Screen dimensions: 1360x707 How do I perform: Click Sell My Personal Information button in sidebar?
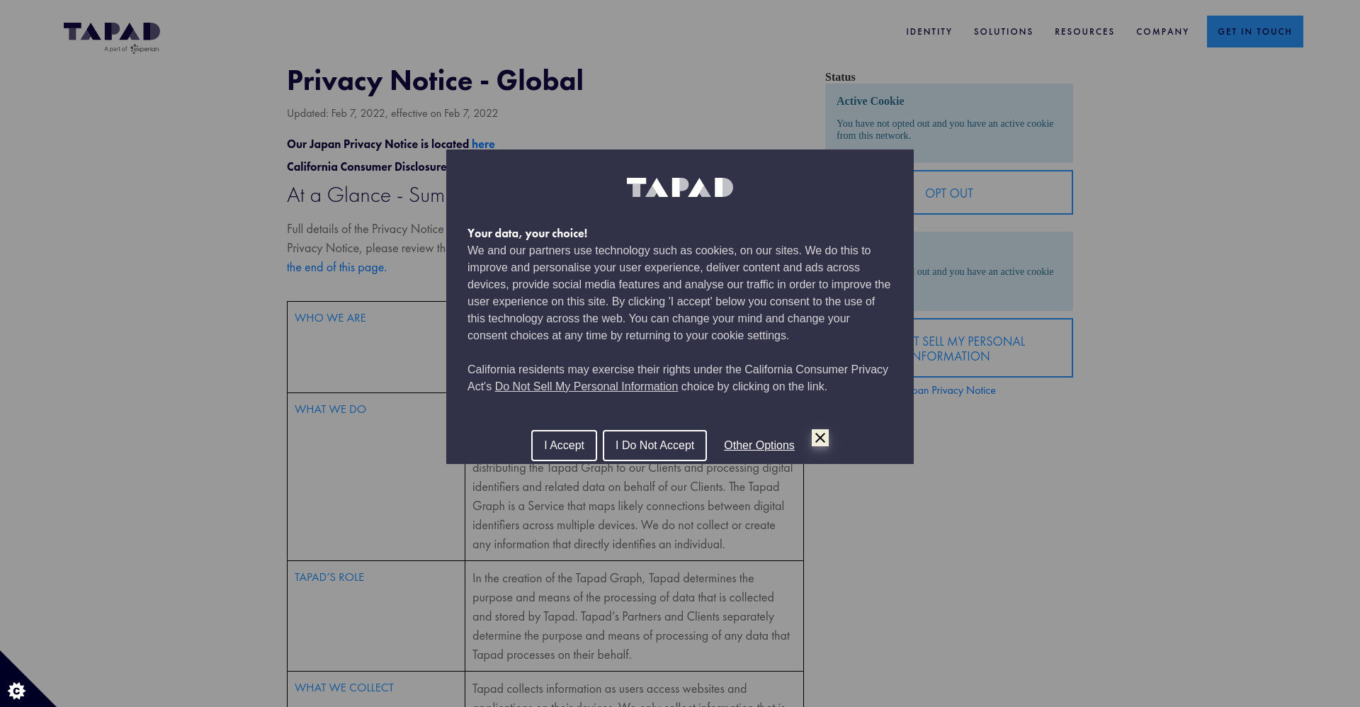click(993, 348)
